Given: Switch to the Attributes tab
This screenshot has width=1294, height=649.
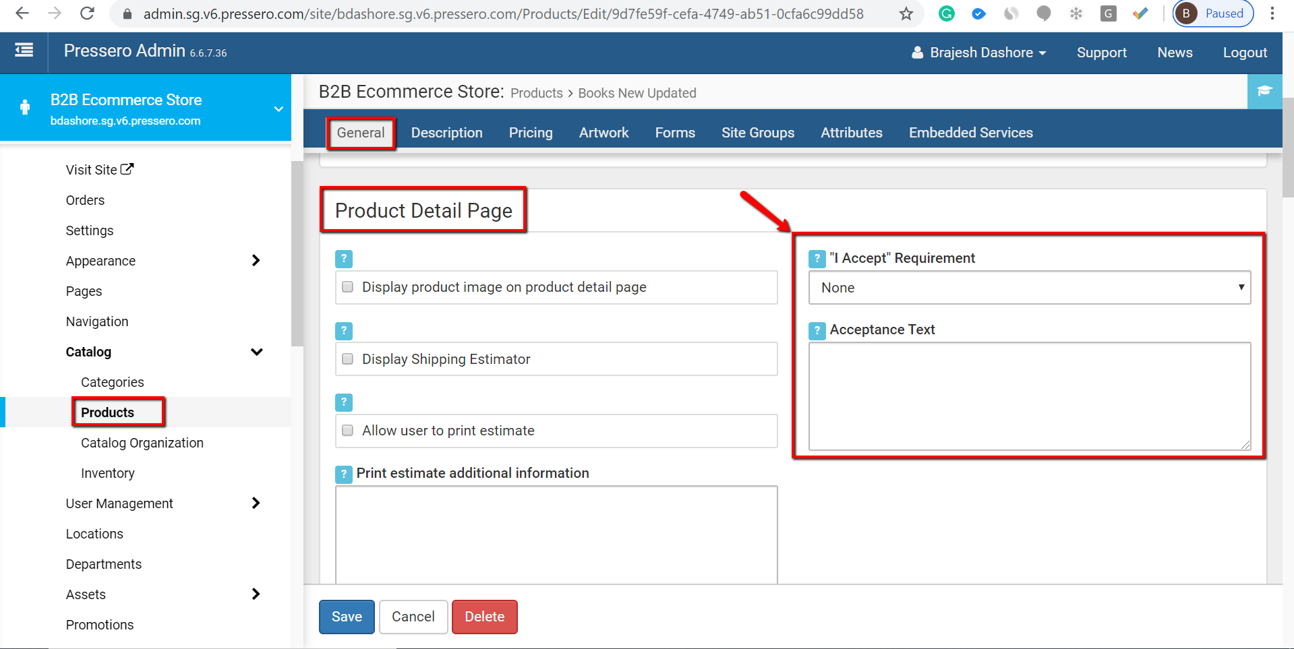Looking at the screenshot, I should click(x=852, y=133).
